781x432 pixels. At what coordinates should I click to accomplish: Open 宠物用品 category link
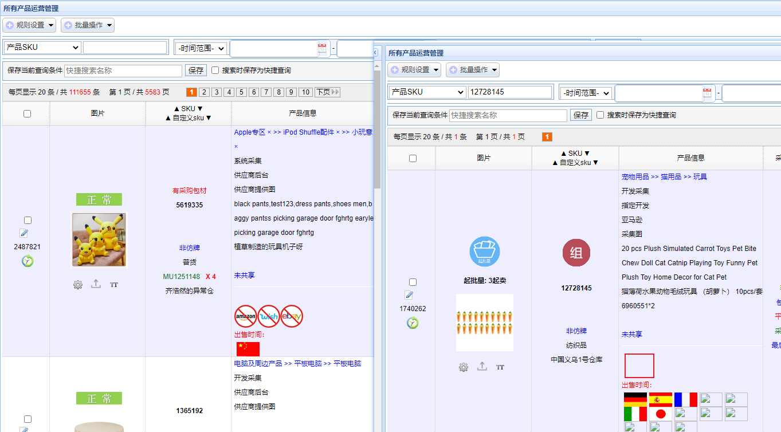635,177
